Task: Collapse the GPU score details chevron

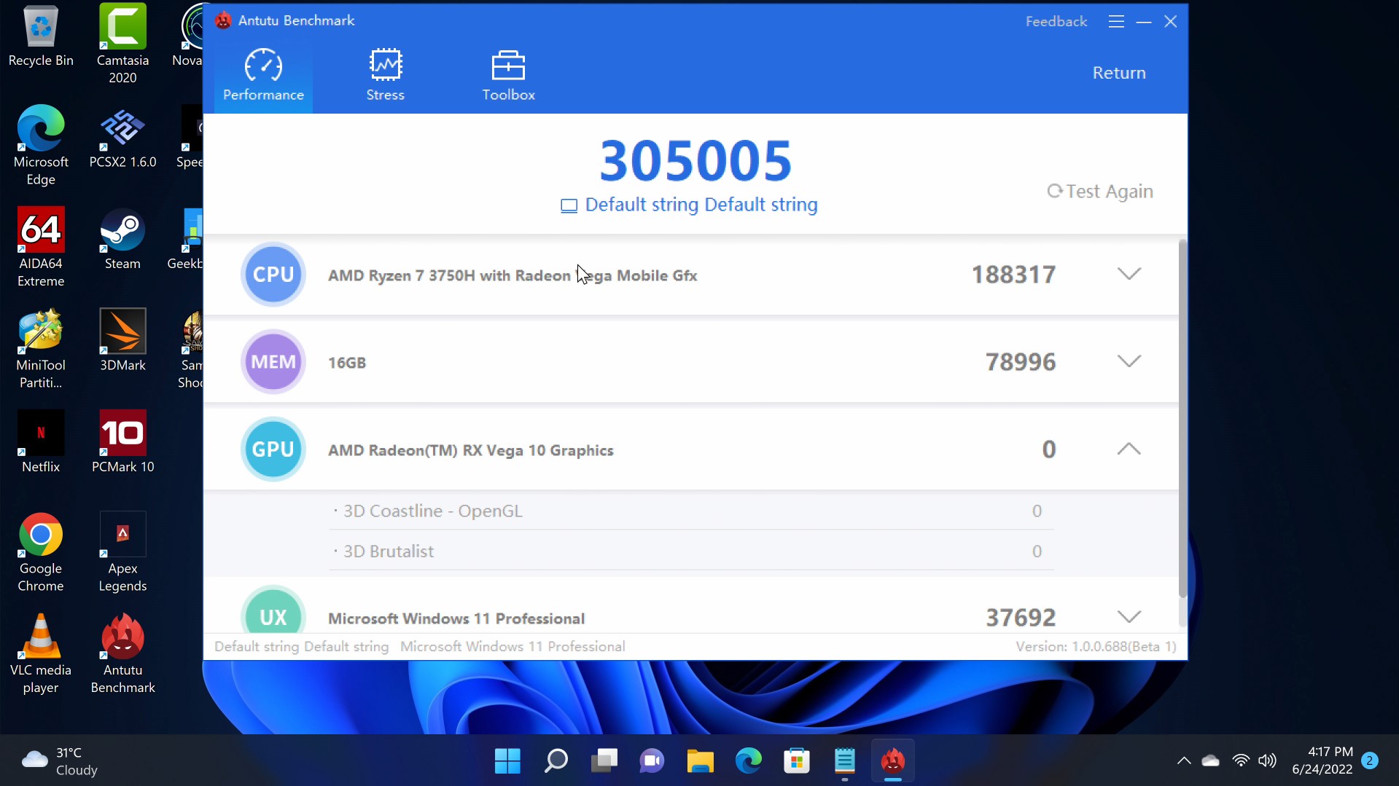Action: (x=1129, y=449)
